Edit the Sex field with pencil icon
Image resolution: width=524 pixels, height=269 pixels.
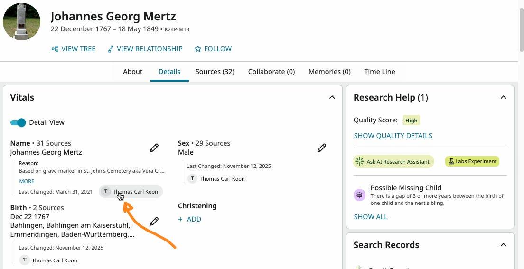(321, 148)
